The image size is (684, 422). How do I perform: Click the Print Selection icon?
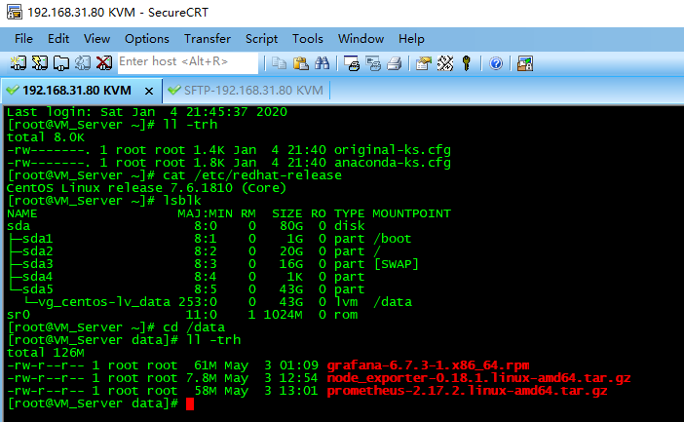pos(373,63)
